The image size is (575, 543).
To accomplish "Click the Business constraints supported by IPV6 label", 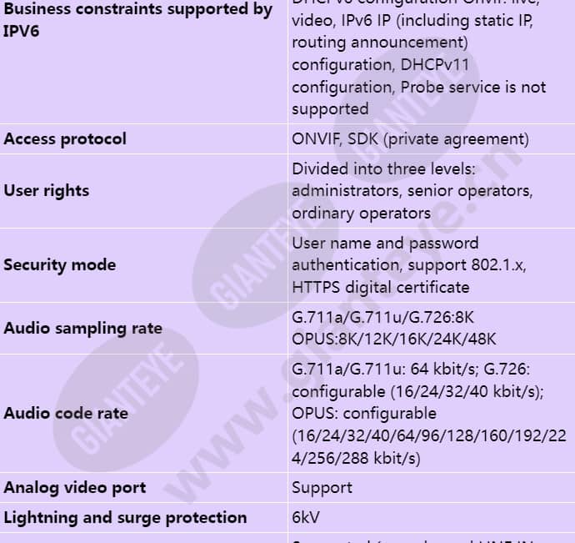I will [137, 20].
